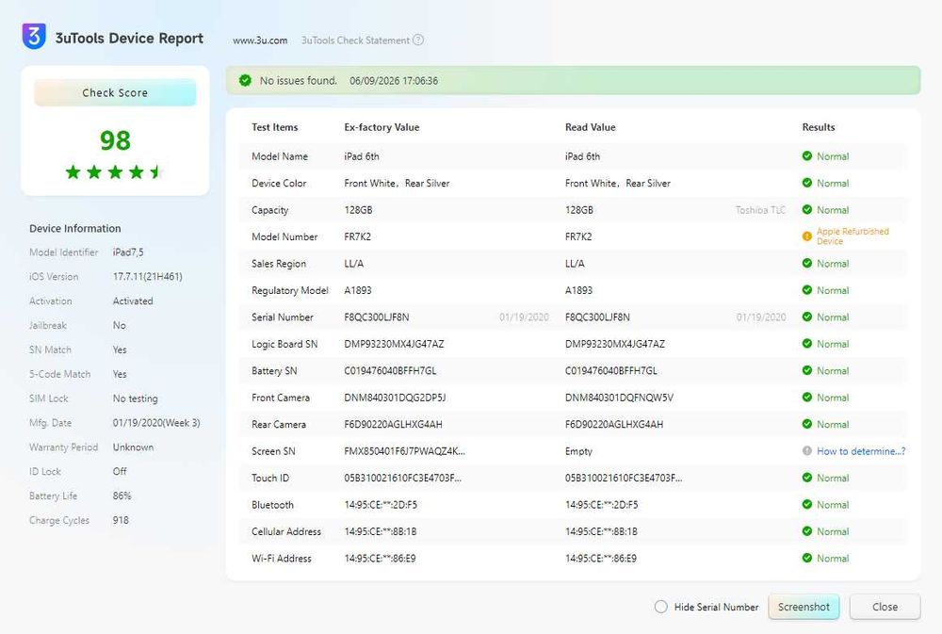The height and width of the screenshot is (634, 942).
Task: Click the Normal status icon in the Battery SN row
Action: pos(807,370)
